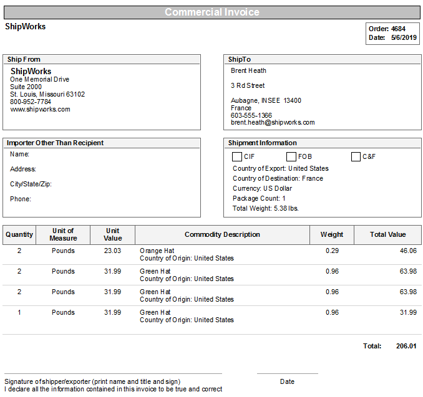Viewport: 423px width, 397px height.
Task: Click the Total Value column header
Action: click(387, 235)
